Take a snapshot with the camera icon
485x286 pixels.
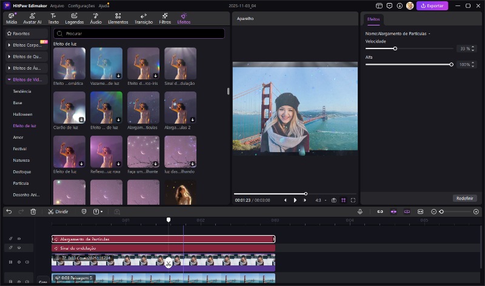pos(333,200)
